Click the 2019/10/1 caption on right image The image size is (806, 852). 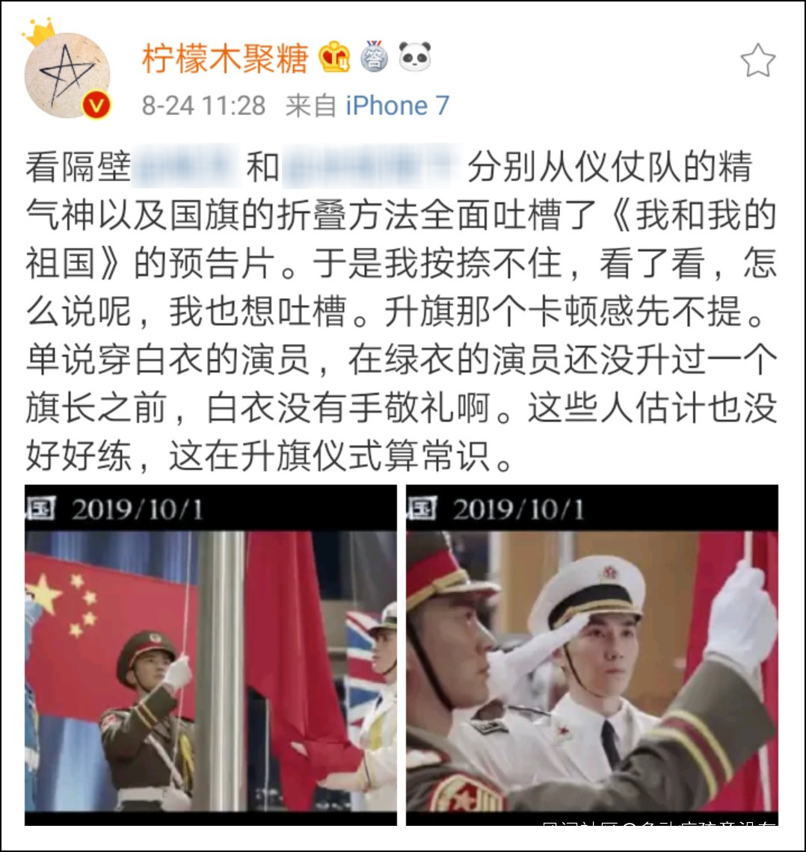click(518, 510)
